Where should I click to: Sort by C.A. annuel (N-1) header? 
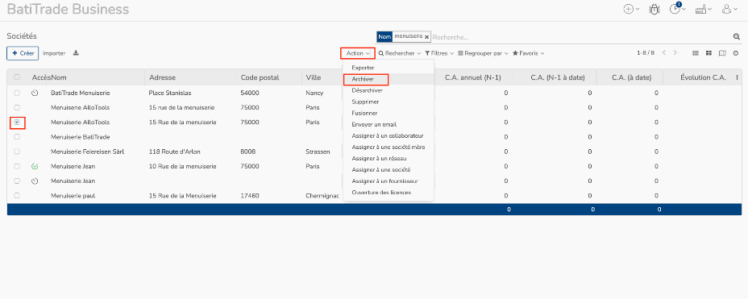pos(473,77)
